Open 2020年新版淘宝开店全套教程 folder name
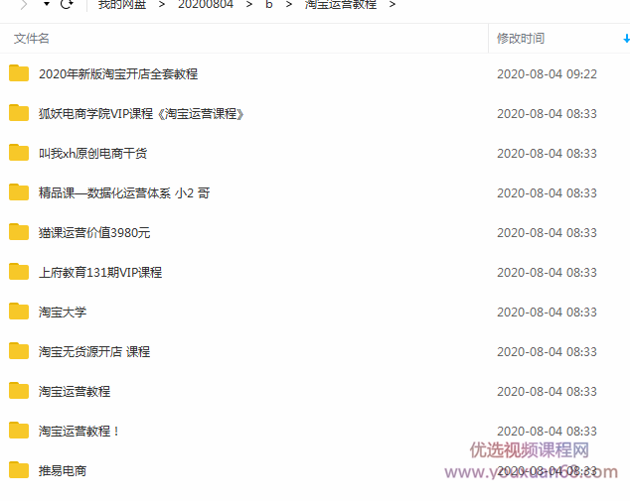The width and height of the screenshot is (630, 501). click(118, 73)
